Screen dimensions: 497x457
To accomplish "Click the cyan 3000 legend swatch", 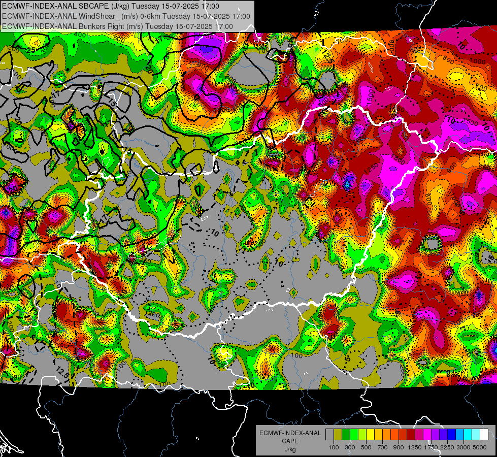I will tap(468, 435).
